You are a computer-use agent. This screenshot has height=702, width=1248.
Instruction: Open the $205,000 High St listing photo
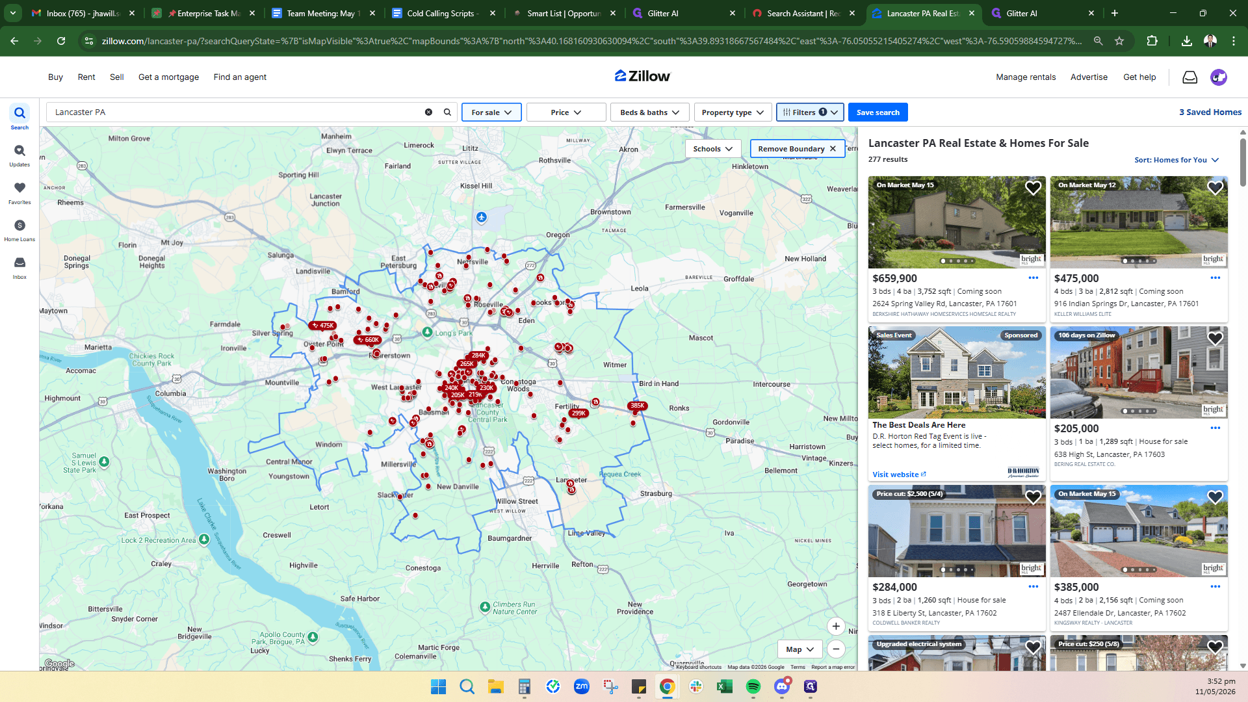click(1139, 372)
